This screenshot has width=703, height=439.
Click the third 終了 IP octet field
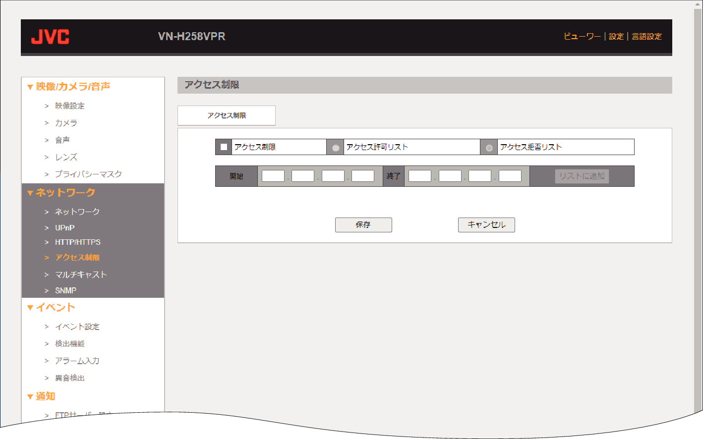coord(480,176)
